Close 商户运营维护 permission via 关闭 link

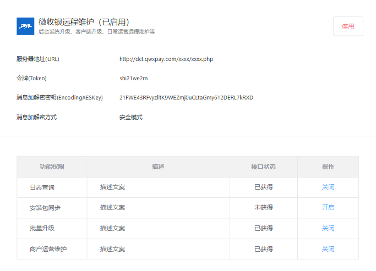328,249
